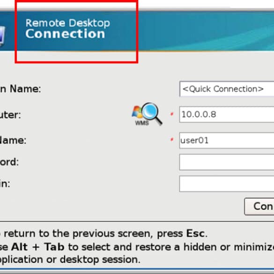This screenshot has height=274, width=274.
Task: Focus the Computer field containing 10.0.0.8
Action: point(227,115)
